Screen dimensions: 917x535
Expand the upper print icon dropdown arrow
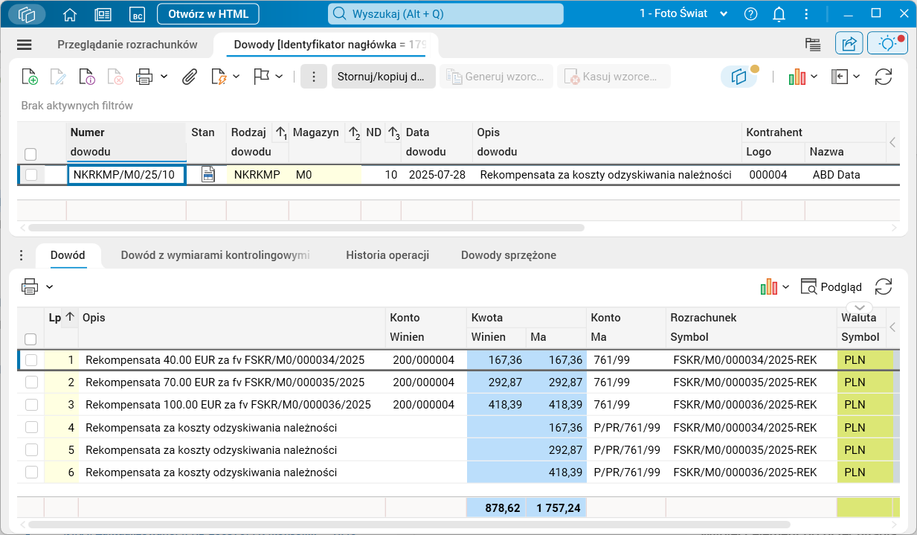point(164,77)
